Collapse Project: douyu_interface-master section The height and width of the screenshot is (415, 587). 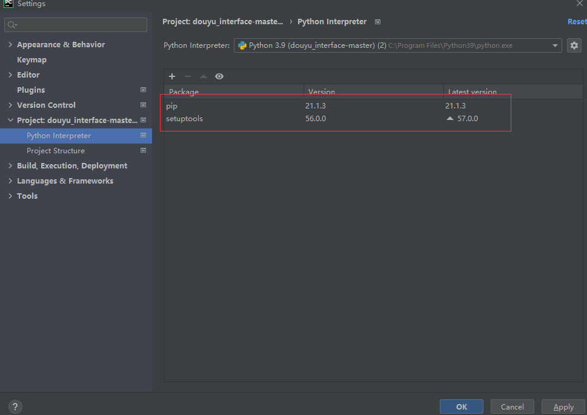10,120
